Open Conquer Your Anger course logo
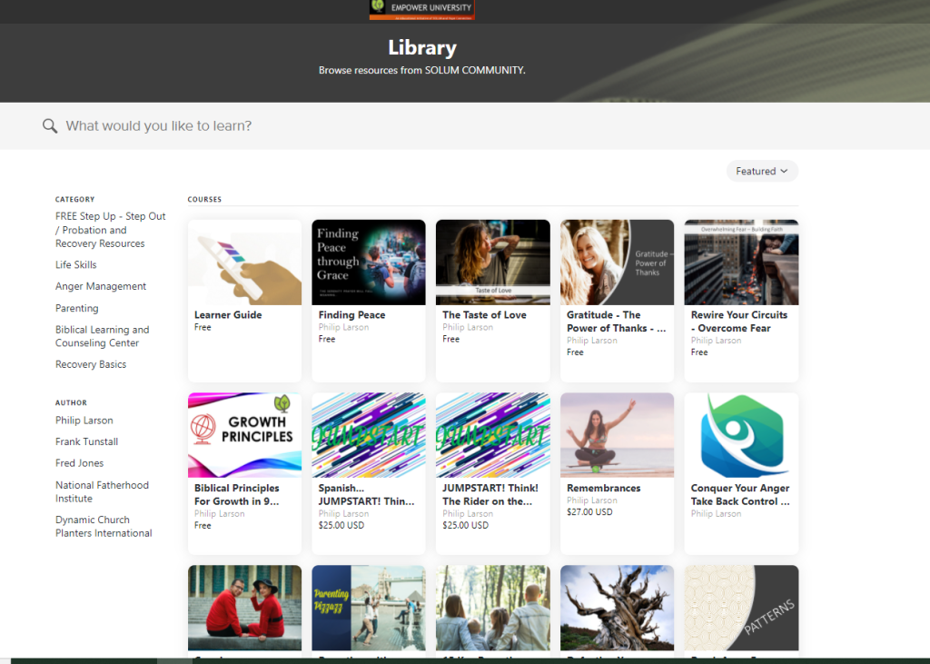This screenshot has width=930, height=664. click(x=740, y=435)
